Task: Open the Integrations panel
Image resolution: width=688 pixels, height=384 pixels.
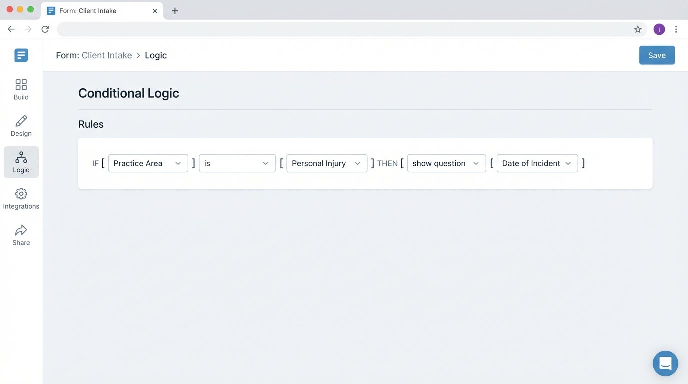Action: (x=21, y=198)
